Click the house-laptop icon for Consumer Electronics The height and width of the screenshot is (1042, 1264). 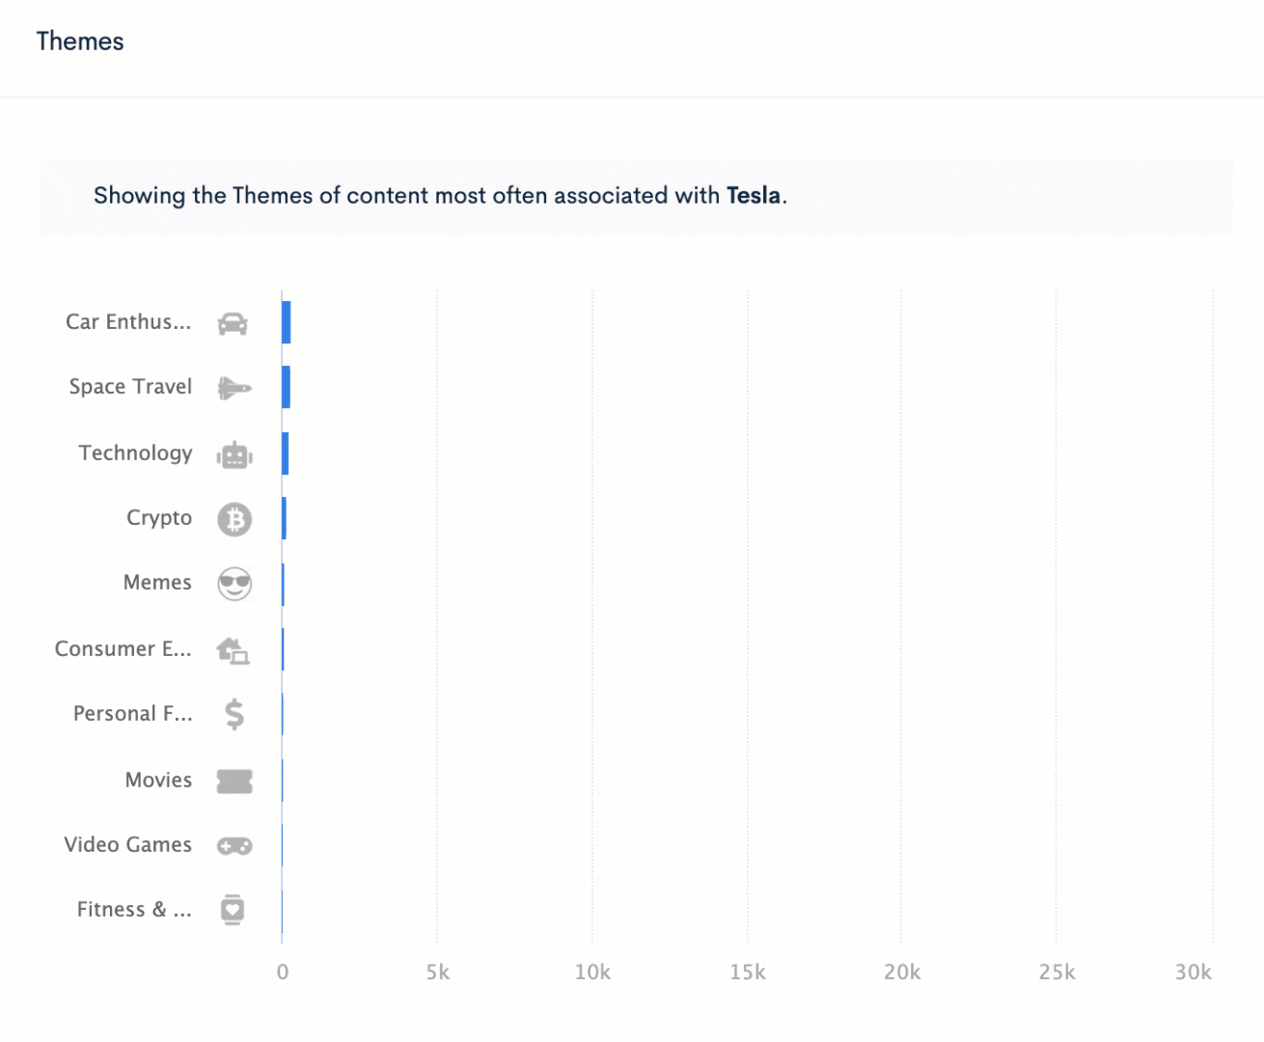click(x=234, y=650)
